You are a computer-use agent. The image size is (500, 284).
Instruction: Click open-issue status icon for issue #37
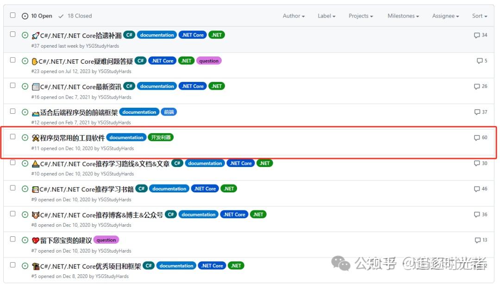click(25, 35)
